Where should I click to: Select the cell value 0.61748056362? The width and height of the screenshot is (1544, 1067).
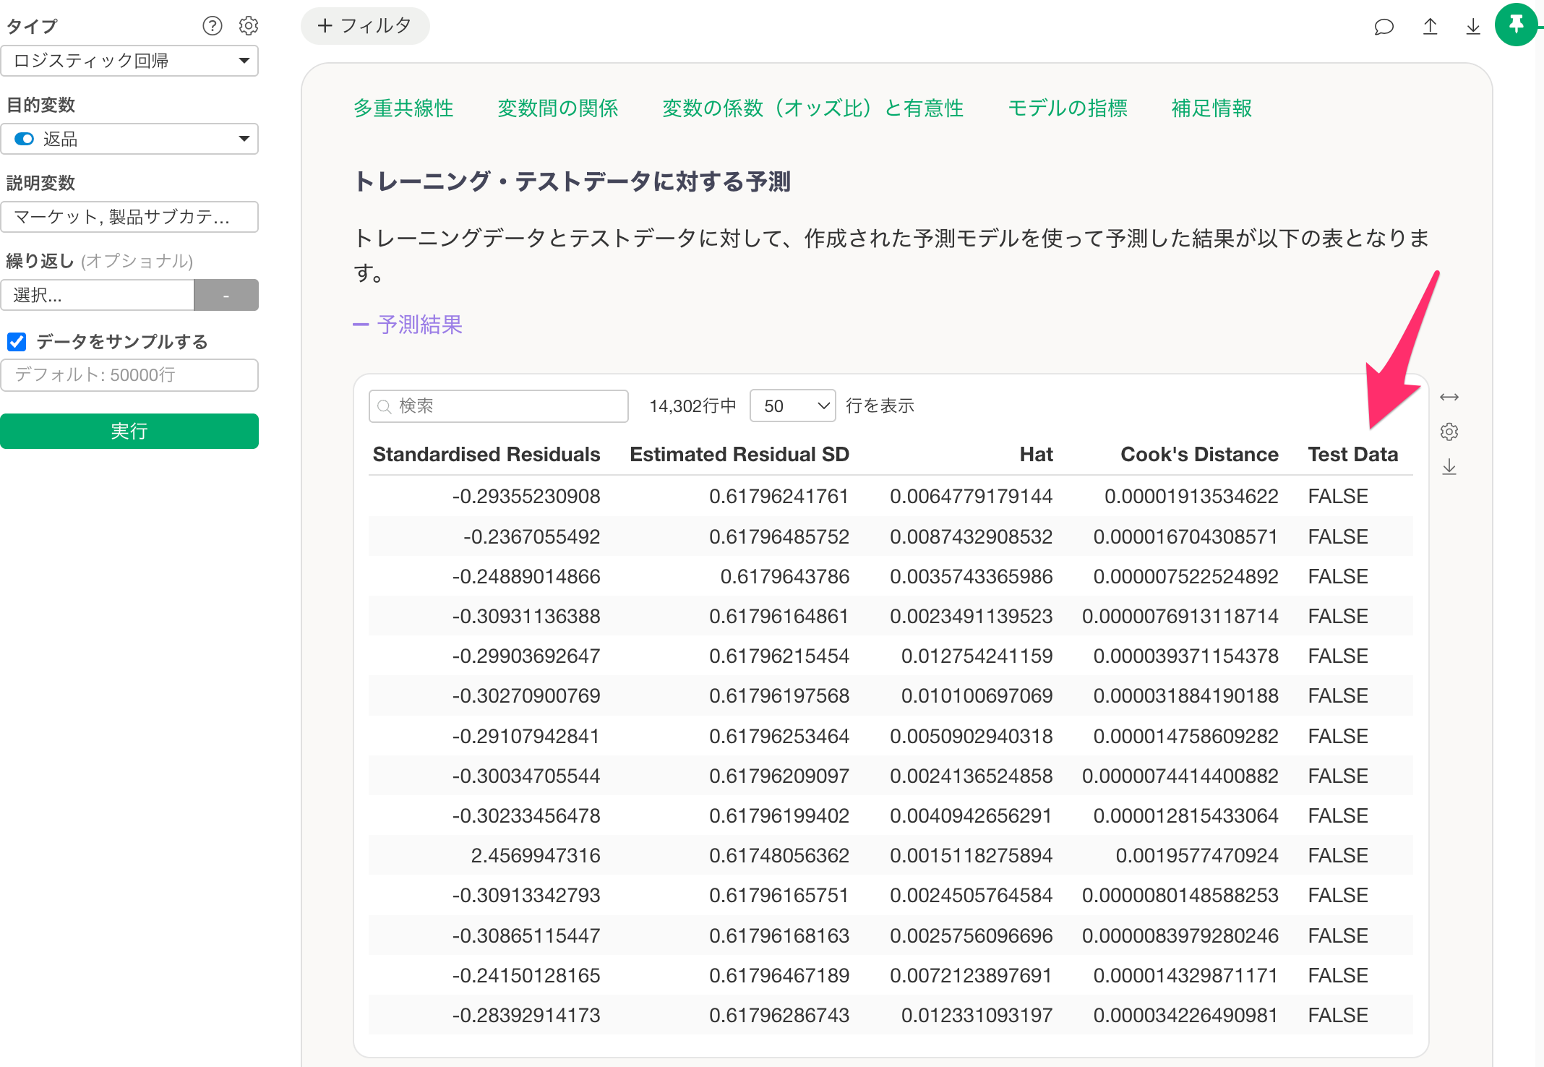(779, 855)
